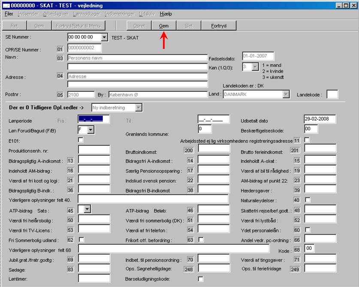359x287 pixels.
Task: Click the Udbetalt dato field
Action: coord(320,119)
